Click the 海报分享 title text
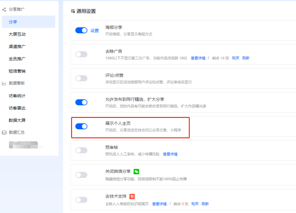 pyautogui.click(x=114, y=27)
